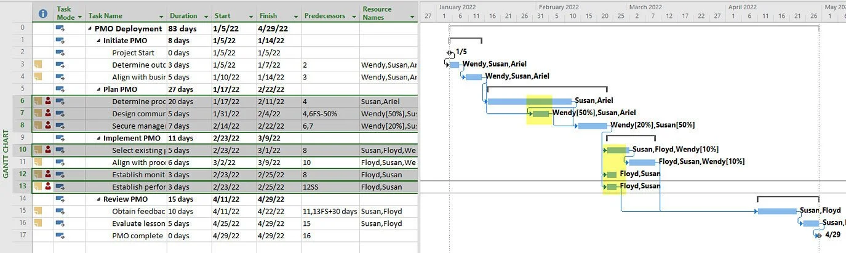Click duration cell '83 days'
The image size is (846, 253).
coord(189,28)
